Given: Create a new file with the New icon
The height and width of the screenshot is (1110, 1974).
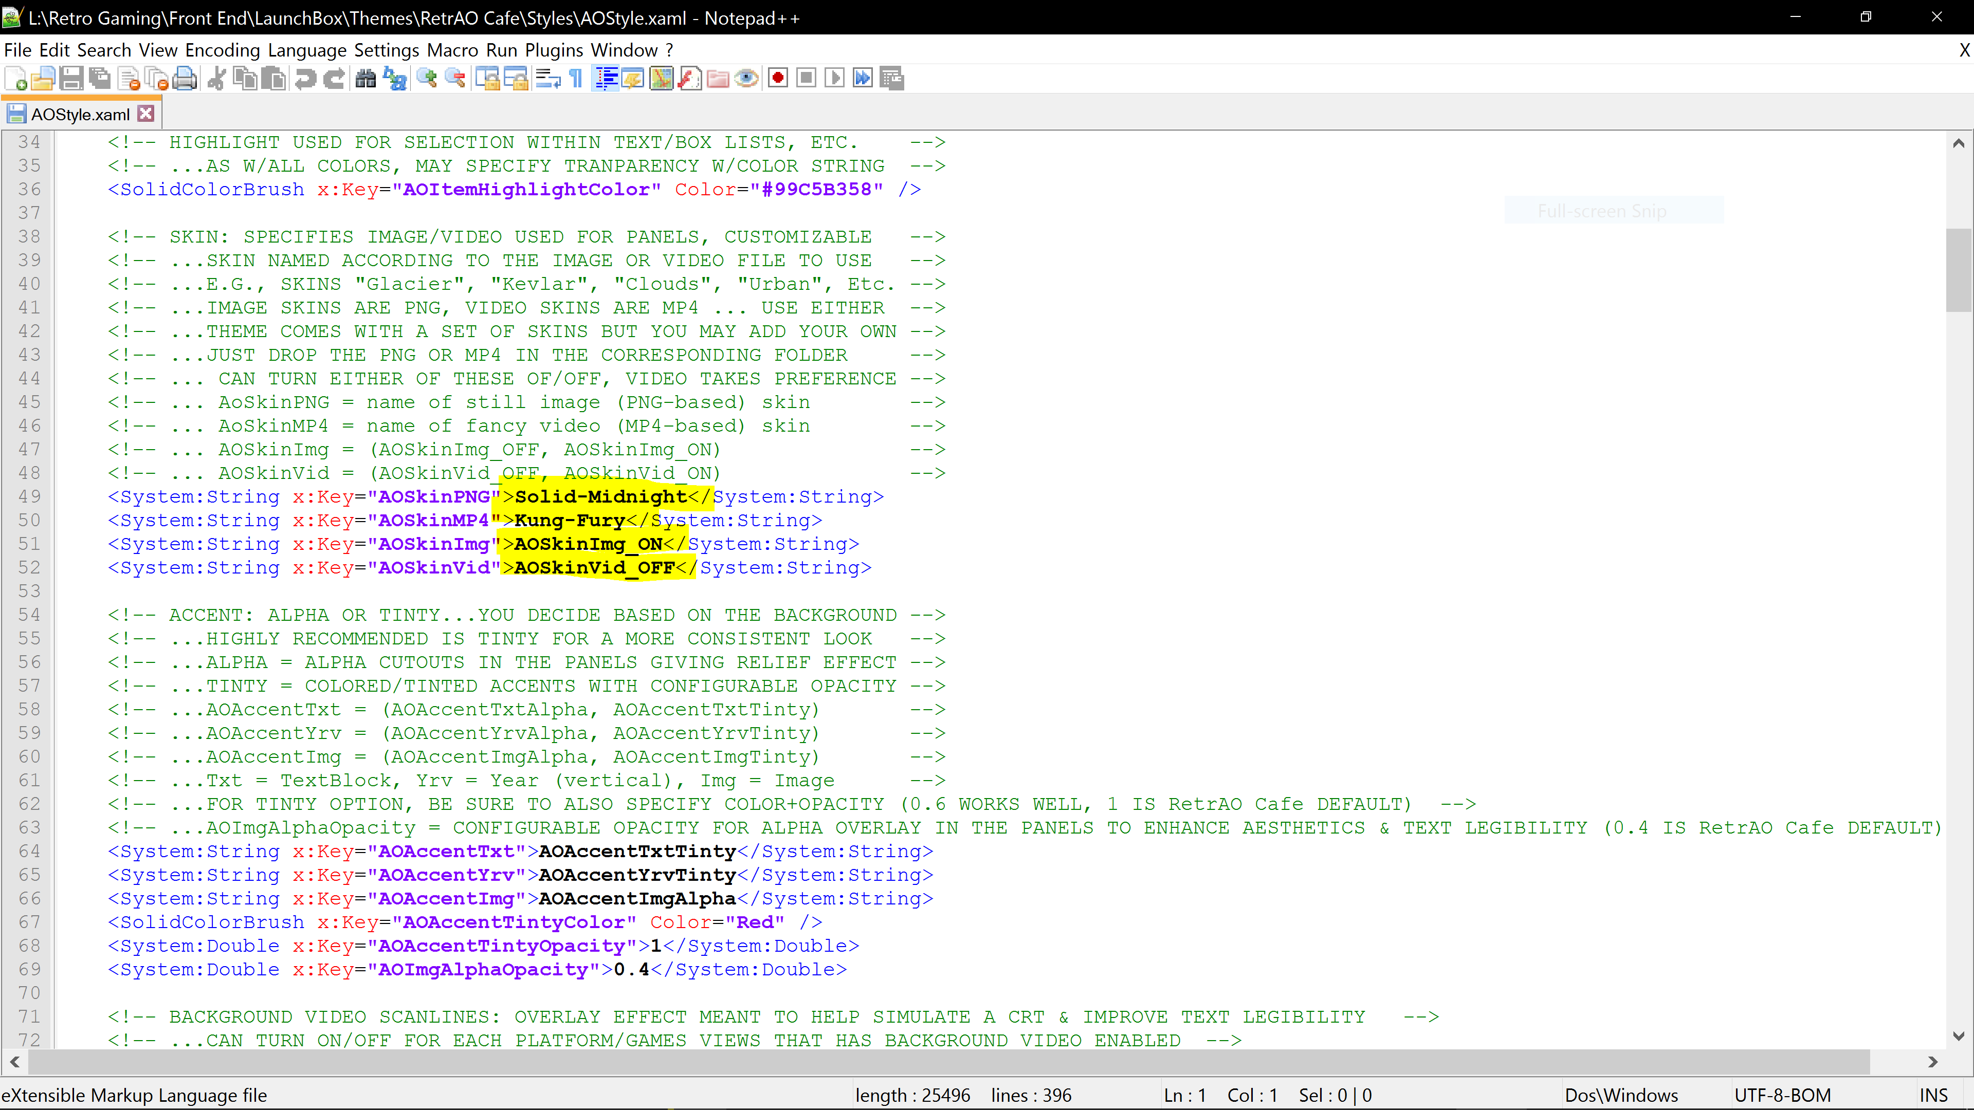Looking at the screenshot, I should [x=16, y=78].
